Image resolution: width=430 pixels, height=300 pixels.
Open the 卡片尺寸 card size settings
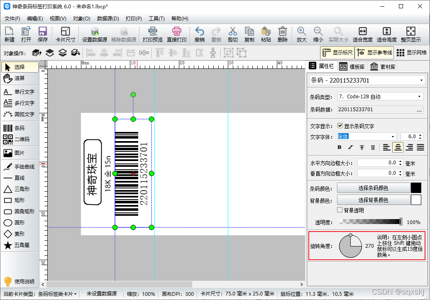pyautogui.click(x=65, y=34)
